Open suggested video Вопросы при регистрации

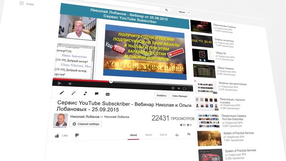[x=232, y=84]
